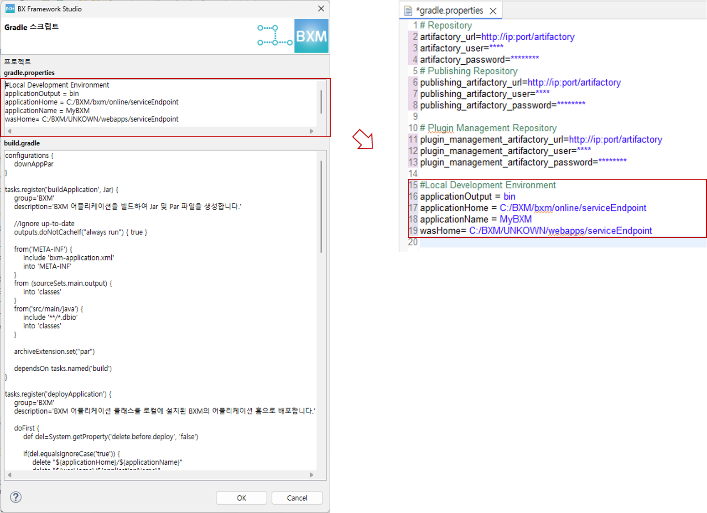Open help using the question mark icon
Screen dimensions: 707x513
tap(16, 497)
